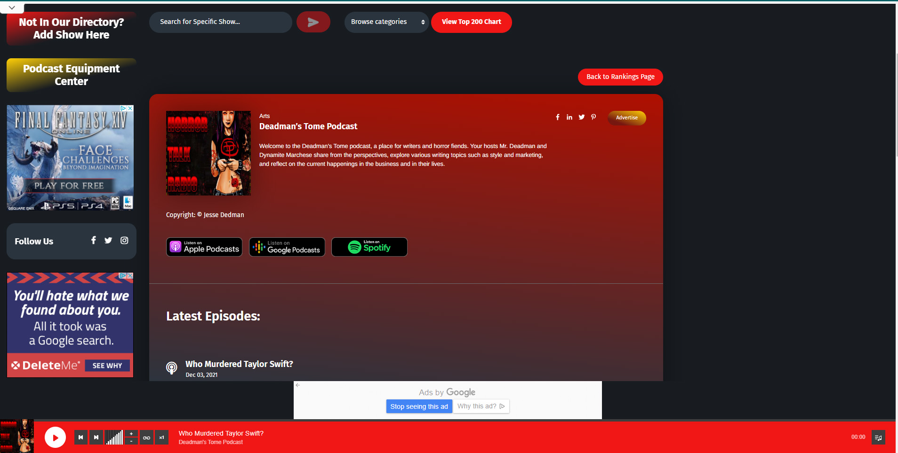Open Instagram icon in Follow Us
Image resolution: width=898 pixels, height=453 pixels.
(124, 241)
